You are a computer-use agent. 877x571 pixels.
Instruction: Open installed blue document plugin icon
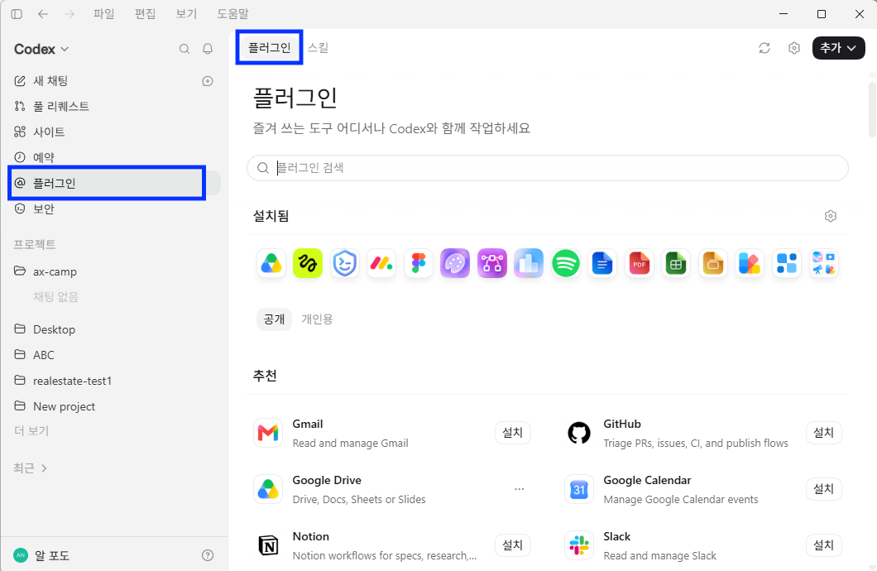pos(602,263)
